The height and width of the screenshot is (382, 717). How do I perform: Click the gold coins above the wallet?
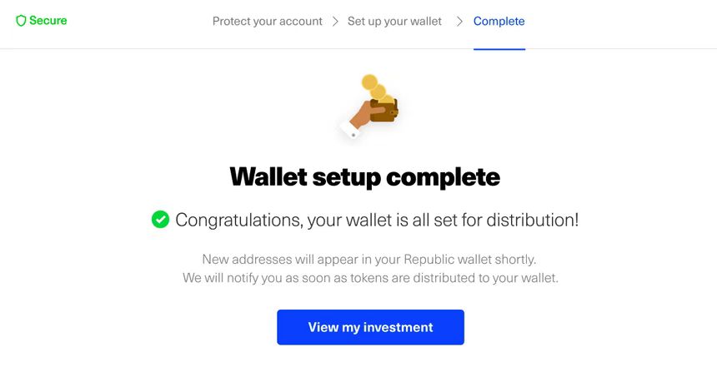pyautogui.click(x=373, y=86)
